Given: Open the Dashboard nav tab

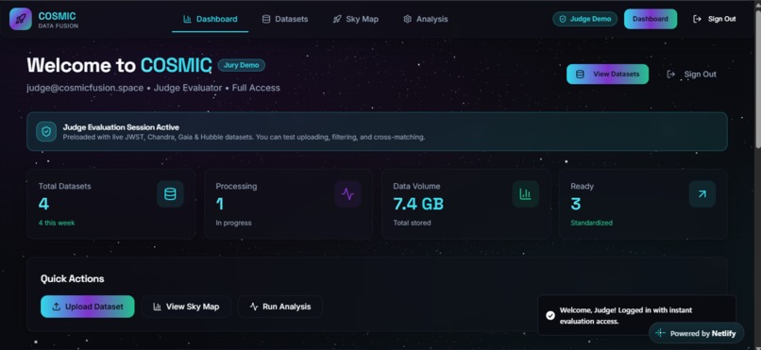Looking at the screenshot, I should pyautogui.click(x=211, y=20).
